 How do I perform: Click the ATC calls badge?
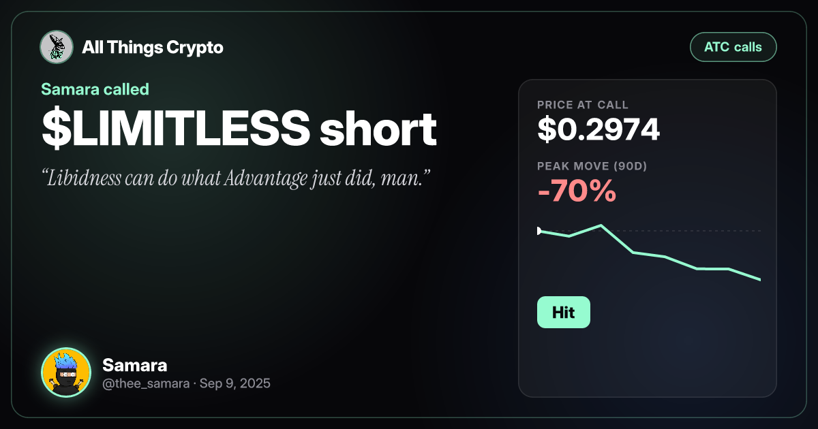[x=733, y=48]
